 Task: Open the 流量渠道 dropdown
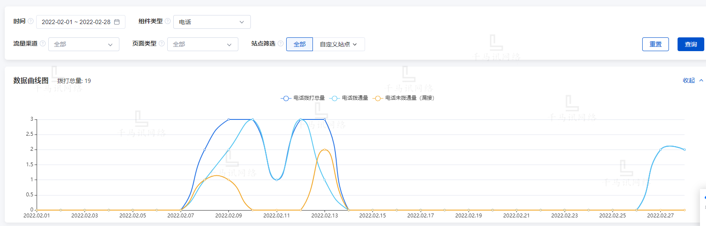[84, 44]
